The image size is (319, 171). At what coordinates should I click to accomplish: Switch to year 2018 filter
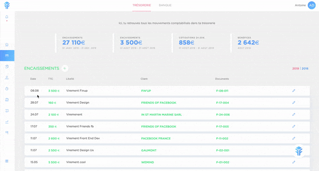click(x=305, y=69)
